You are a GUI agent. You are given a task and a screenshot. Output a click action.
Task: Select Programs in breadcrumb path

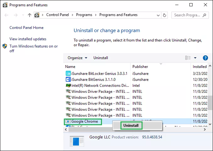[84, 15]
